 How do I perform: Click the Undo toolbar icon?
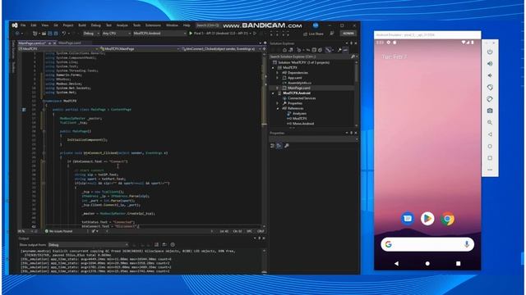[x=64, y=34]
